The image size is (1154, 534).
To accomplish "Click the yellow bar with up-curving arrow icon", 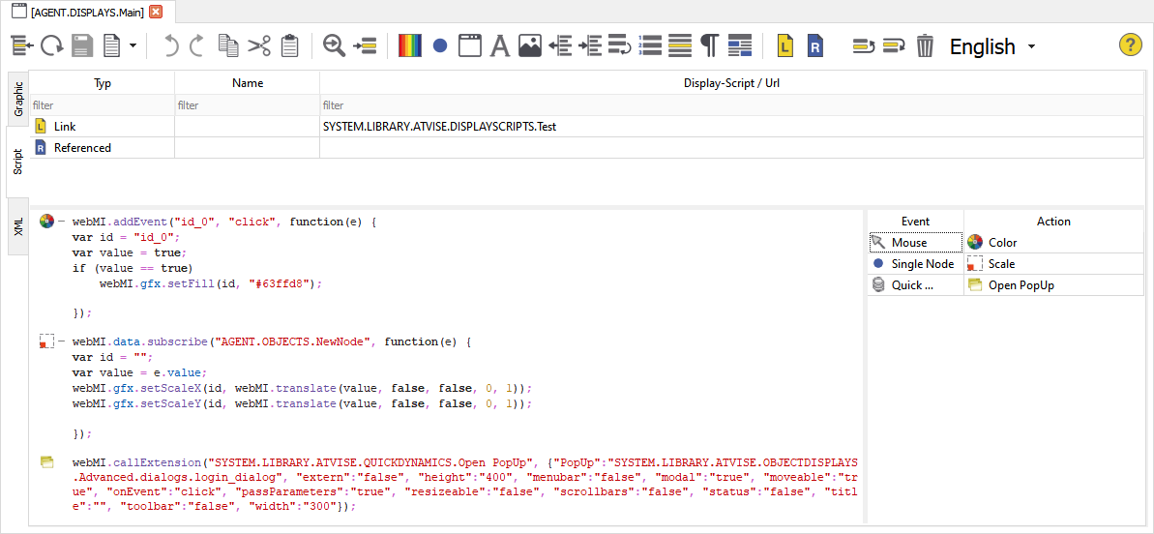I will (x=863, y=46).
